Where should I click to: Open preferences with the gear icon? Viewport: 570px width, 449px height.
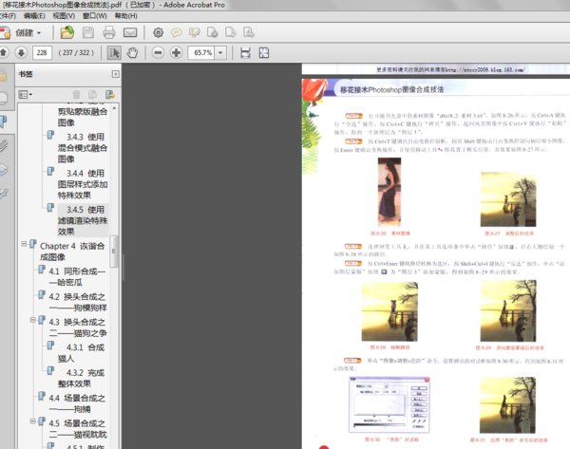tap(159, 32)
